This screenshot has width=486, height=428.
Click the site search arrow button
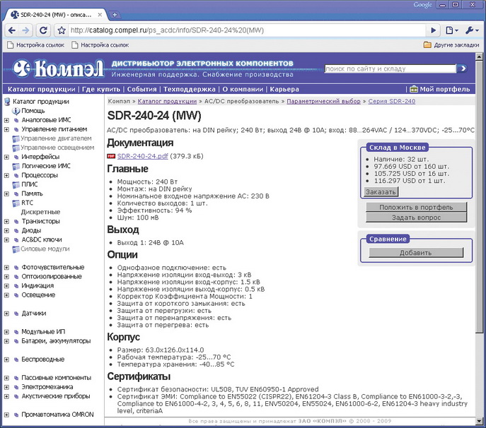[x=462, y=69]
